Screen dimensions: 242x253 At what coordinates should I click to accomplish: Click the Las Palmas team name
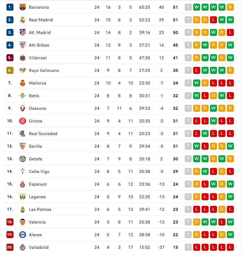40,209
